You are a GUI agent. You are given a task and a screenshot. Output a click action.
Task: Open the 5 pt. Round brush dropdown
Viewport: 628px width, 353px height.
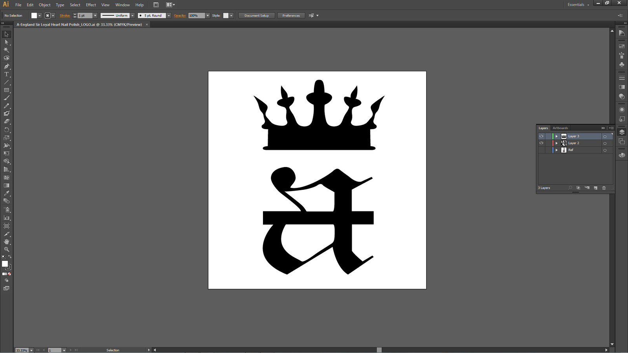(x=169, y=16)
